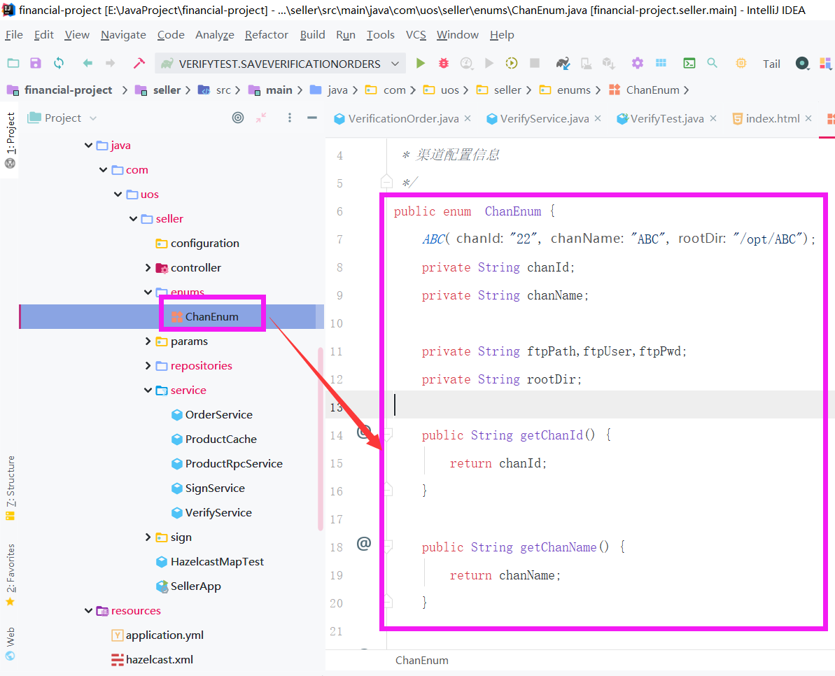
Task: Click the Build project hammer icon
Action: [x=139, y=63]
